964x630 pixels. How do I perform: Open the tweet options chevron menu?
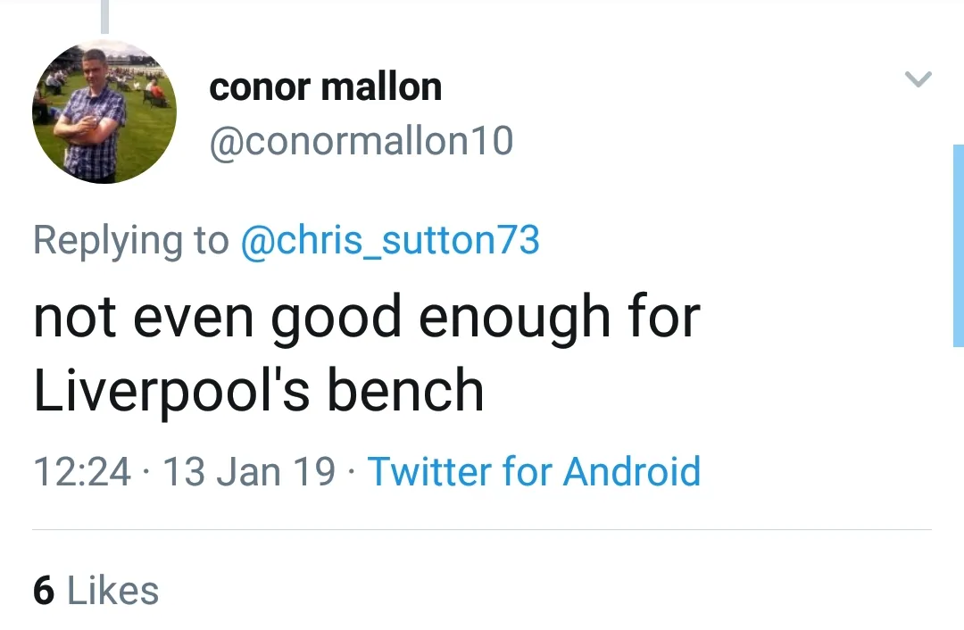click(x=918, y=79)
